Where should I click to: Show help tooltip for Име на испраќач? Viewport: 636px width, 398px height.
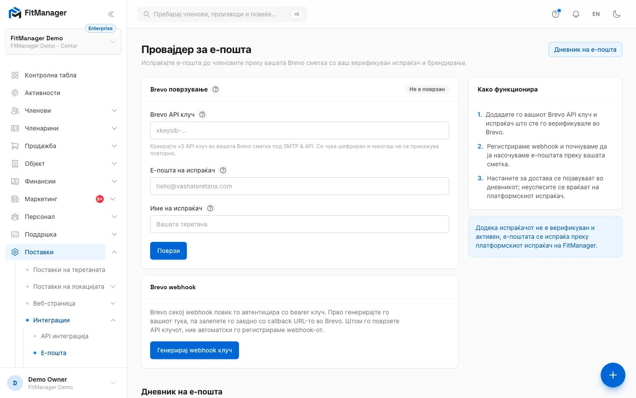(x=210, y=208)
